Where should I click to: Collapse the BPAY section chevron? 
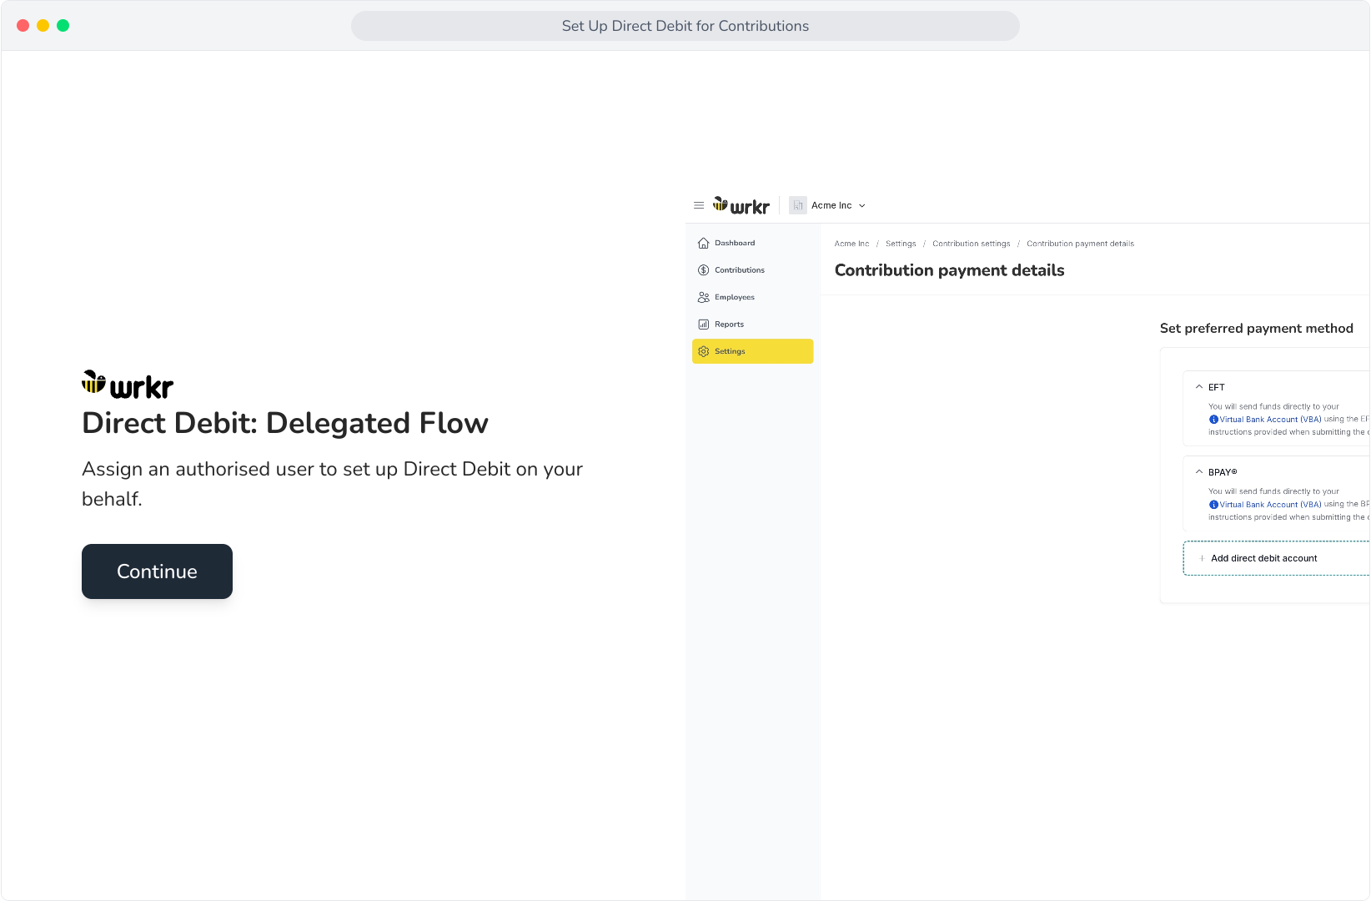[1199, 472]
